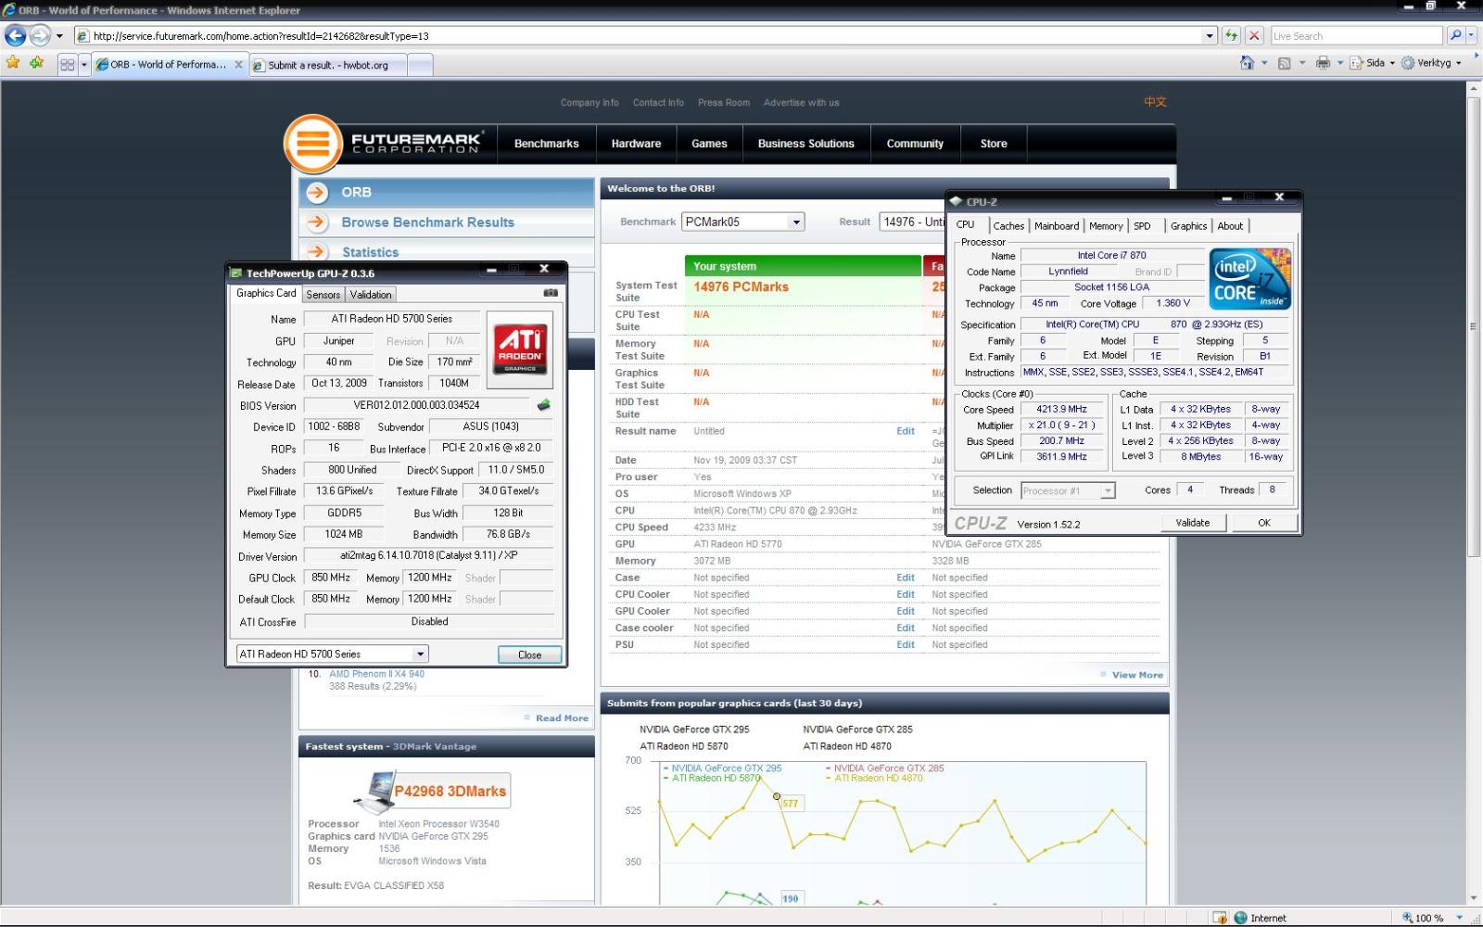
Task: Open AMD Phenom II X4 940 link
Action: point(376,674)
